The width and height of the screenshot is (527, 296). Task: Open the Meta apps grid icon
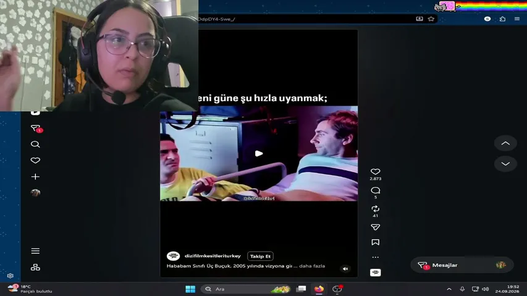click(x=35, y=267)
